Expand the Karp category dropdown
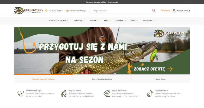Image resolution: width=204 pixels, height=108 pixels. (x=107, y=20)
